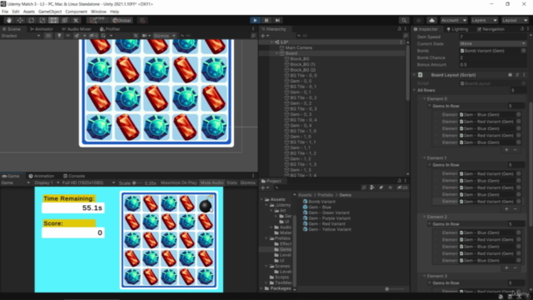Screen dimensions: 533x300
Task: Collapse the Board object in Hierarchy
Action: (x=277, y=53)
